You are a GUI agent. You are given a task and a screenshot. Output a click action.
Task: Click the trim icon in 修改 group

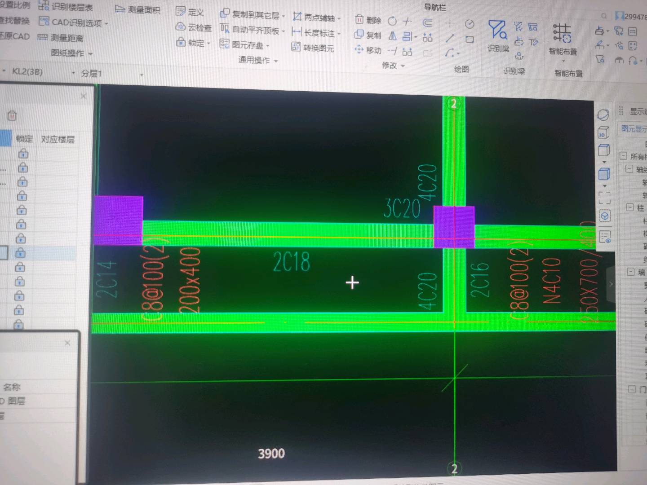tap(407, 21)
